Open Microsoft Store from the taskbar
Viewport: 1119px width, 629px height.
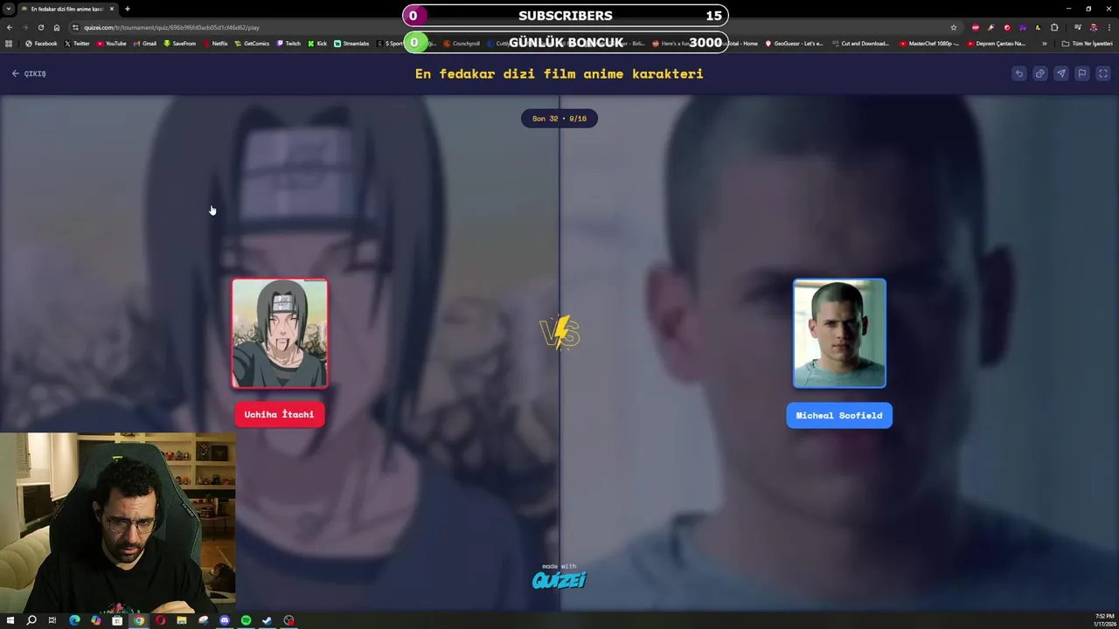pyautogui.click(x=117, y=620)
